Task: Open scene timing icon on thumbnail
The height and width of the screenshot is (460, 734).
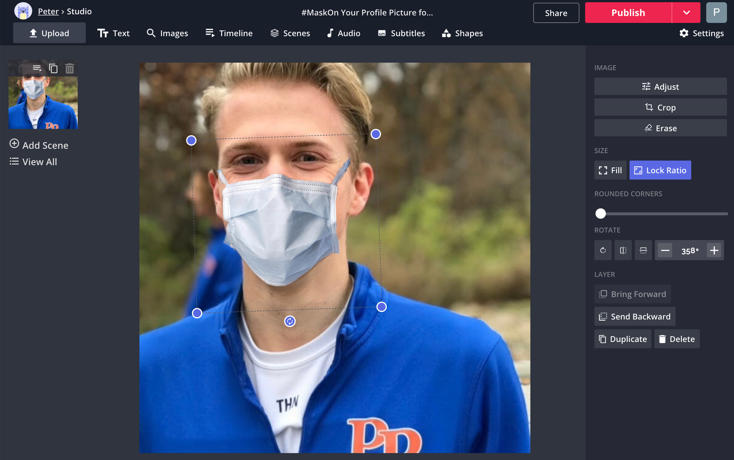Action: (37, 68)
